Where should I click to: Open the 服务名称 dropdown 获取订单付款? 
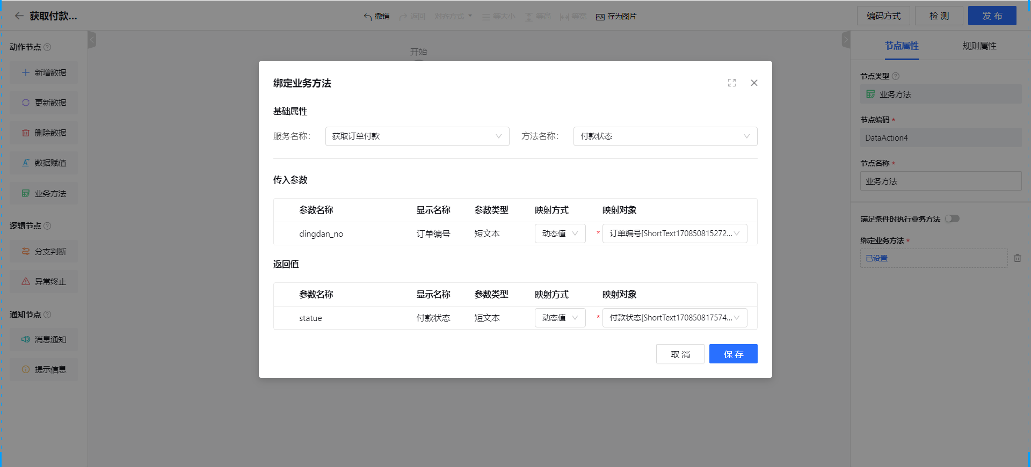[x=417, y=136]
